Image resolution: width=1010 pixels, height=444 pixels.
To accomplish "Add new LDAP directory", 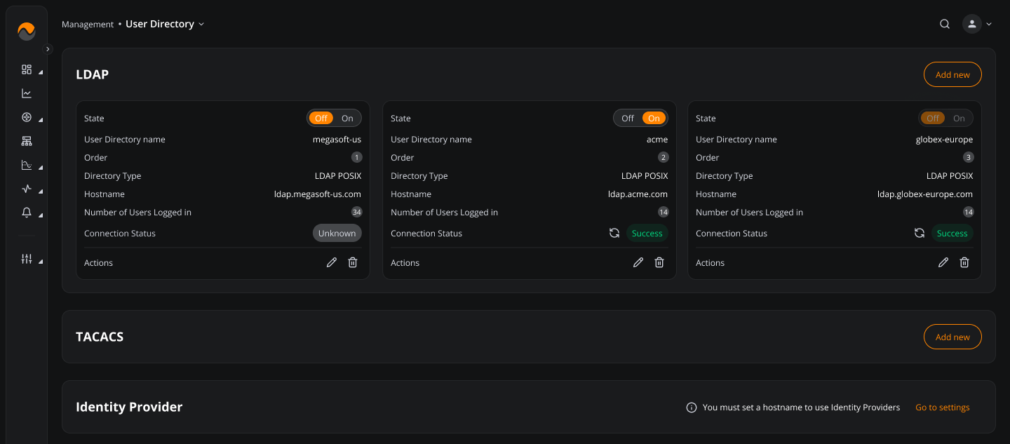I will pyautogui.click(x=952, y=75).
